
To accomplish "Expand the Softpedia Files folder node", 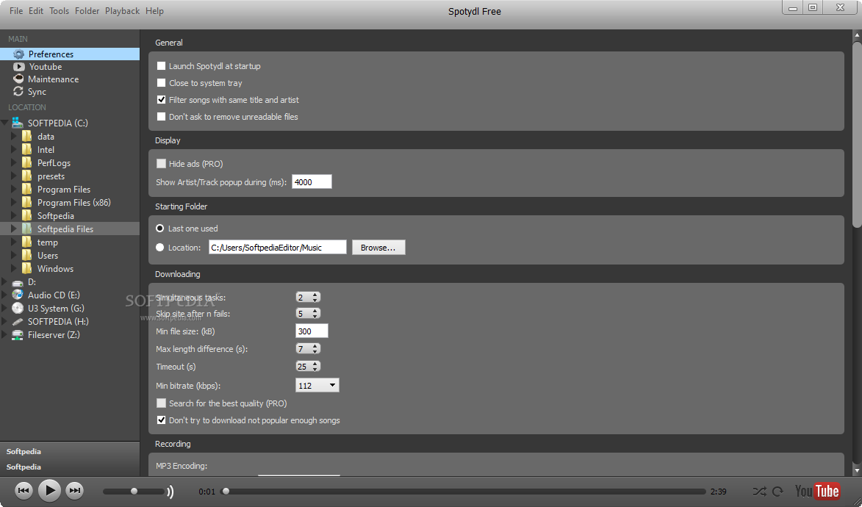I will (14, 229).
